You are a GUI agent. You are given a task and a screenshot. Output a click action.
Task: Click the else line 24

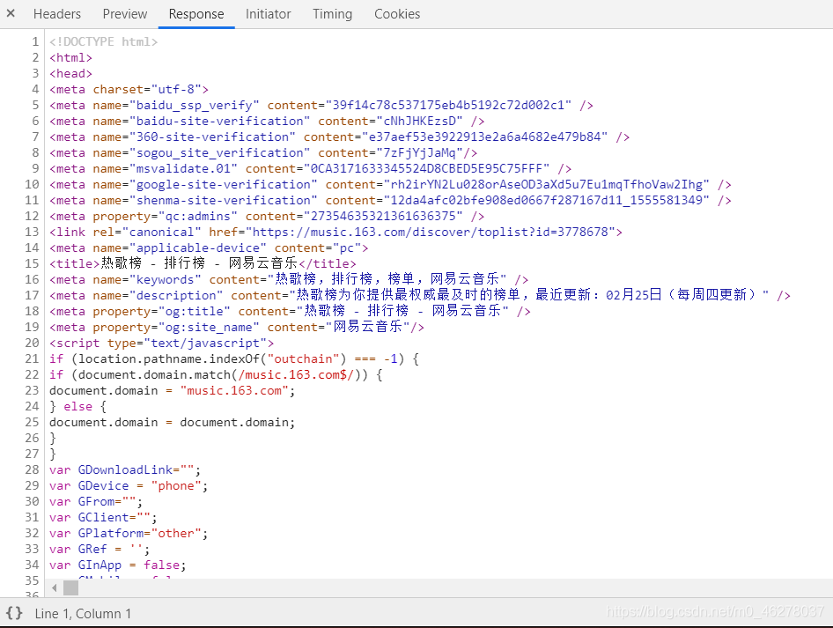point(78,406)
